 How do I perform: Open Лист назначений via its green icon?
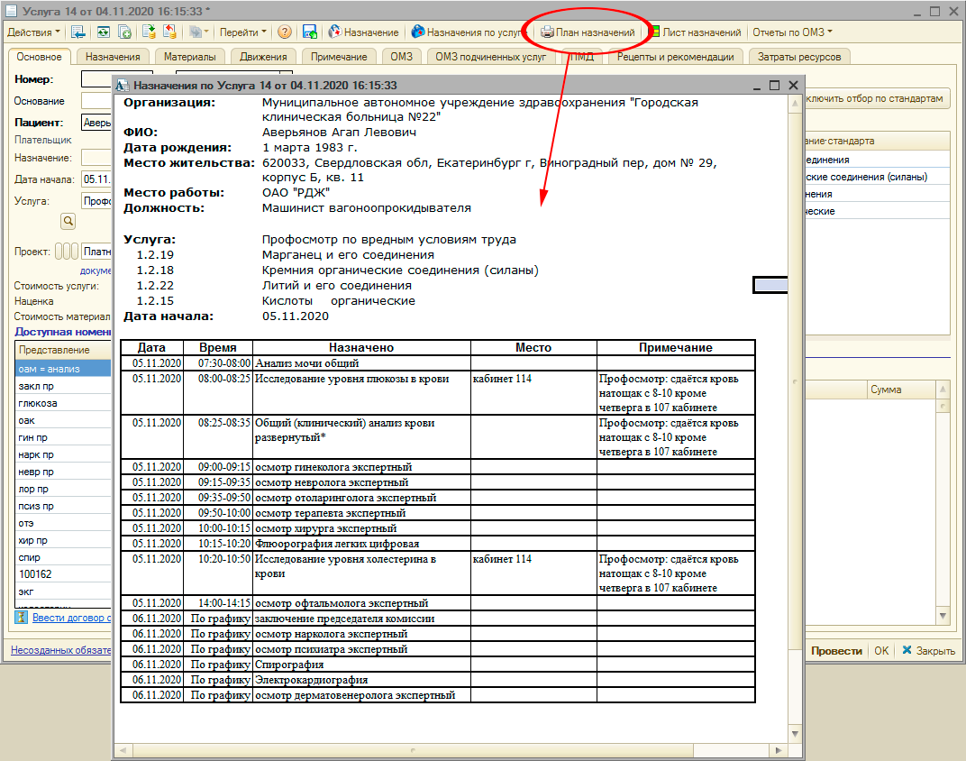pyautogui.click(x=654, y=32)
